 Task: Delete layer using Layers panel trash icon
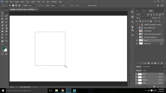162,63
